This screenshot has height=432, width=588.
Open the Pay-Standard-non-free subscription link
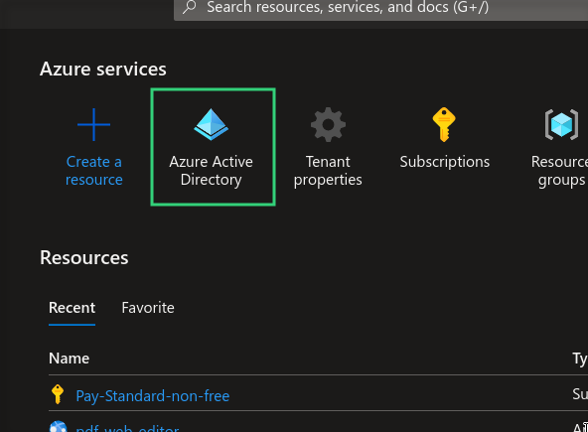[153, 396]
